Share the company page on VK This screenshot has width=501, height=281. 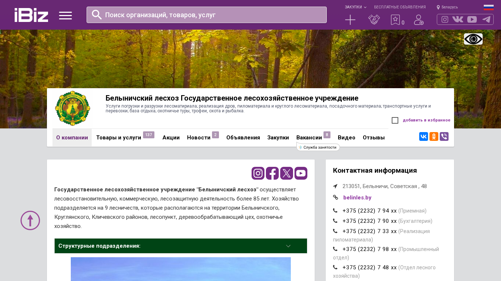click(x=424, y=136)
